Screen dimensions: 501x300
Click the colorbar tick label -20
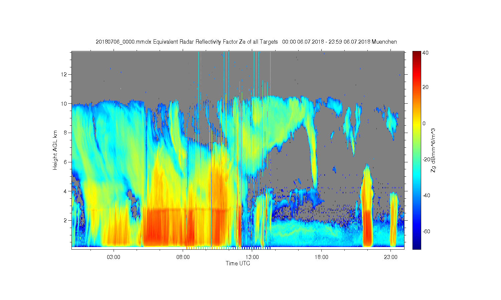426,159
